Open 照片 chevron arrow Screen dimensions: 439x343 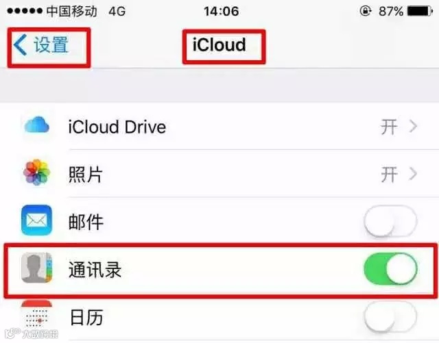pyautogui.click(x=413, y=174)
